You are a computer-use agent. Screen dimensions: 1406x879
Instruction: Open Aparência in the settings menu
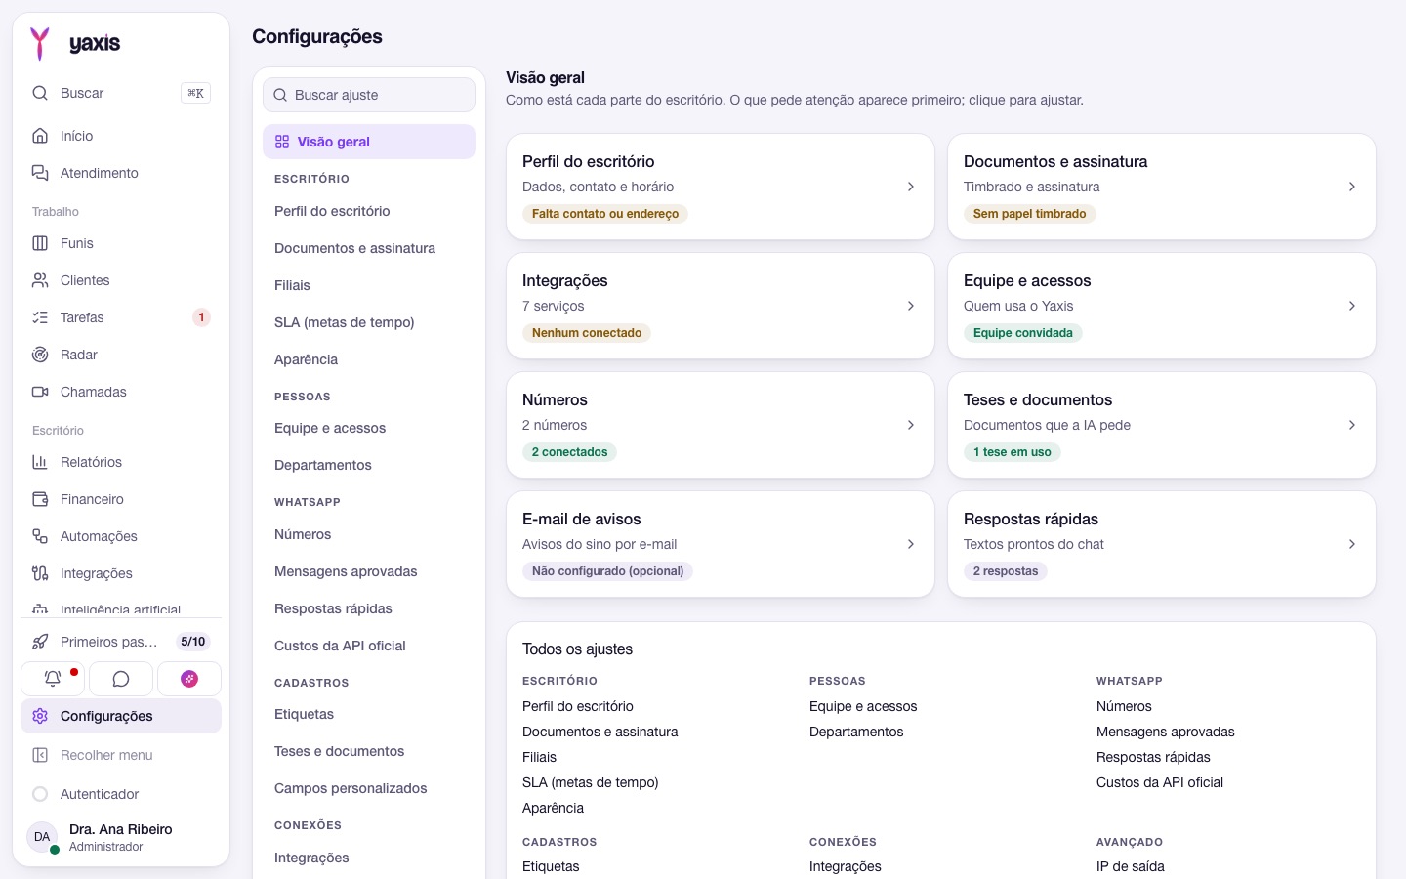369,359
